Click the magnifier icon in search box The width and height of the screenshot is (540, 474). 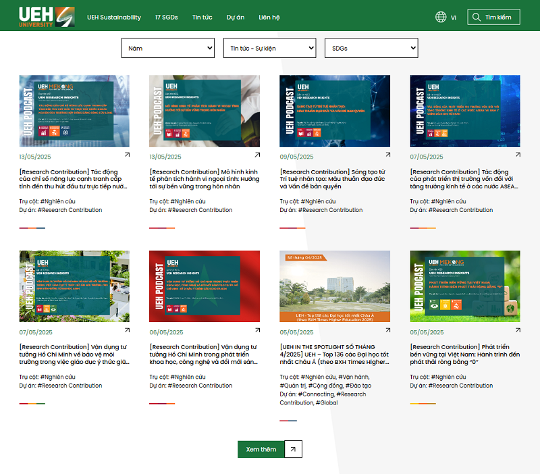click(x=477, y=18)
